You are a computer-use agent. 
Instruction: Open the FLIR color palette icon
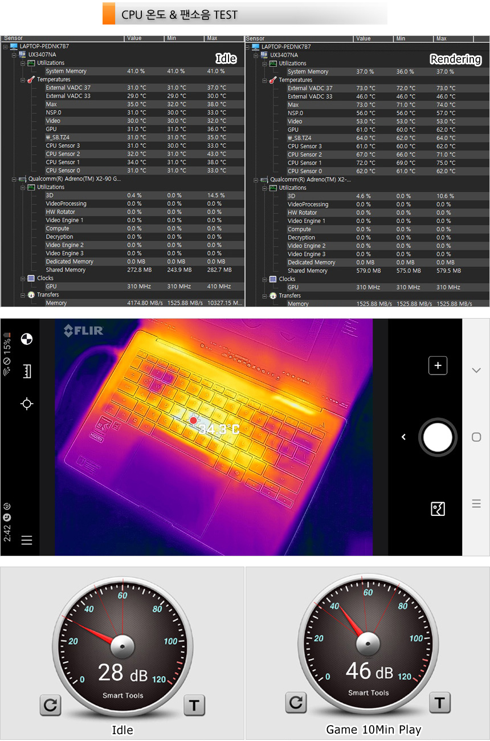(26, 340)
